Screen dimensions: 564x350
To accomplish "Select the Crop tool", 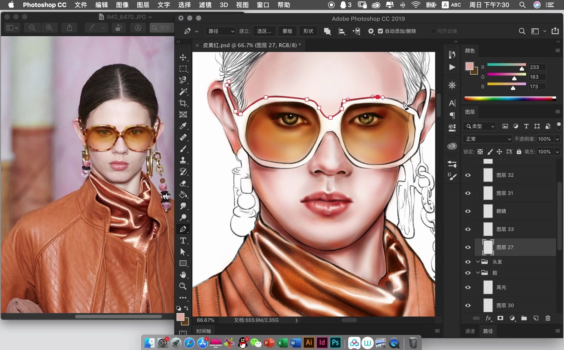I will point(183,103).
